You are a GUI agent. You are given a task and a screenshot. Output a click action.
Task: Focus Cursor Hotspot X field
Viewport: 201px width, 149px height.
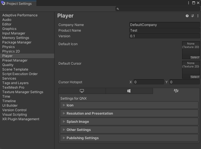[149, 82]
